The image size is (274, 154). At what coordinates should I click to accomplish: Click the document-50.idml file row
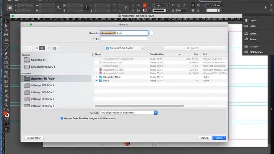click(161, 70)
